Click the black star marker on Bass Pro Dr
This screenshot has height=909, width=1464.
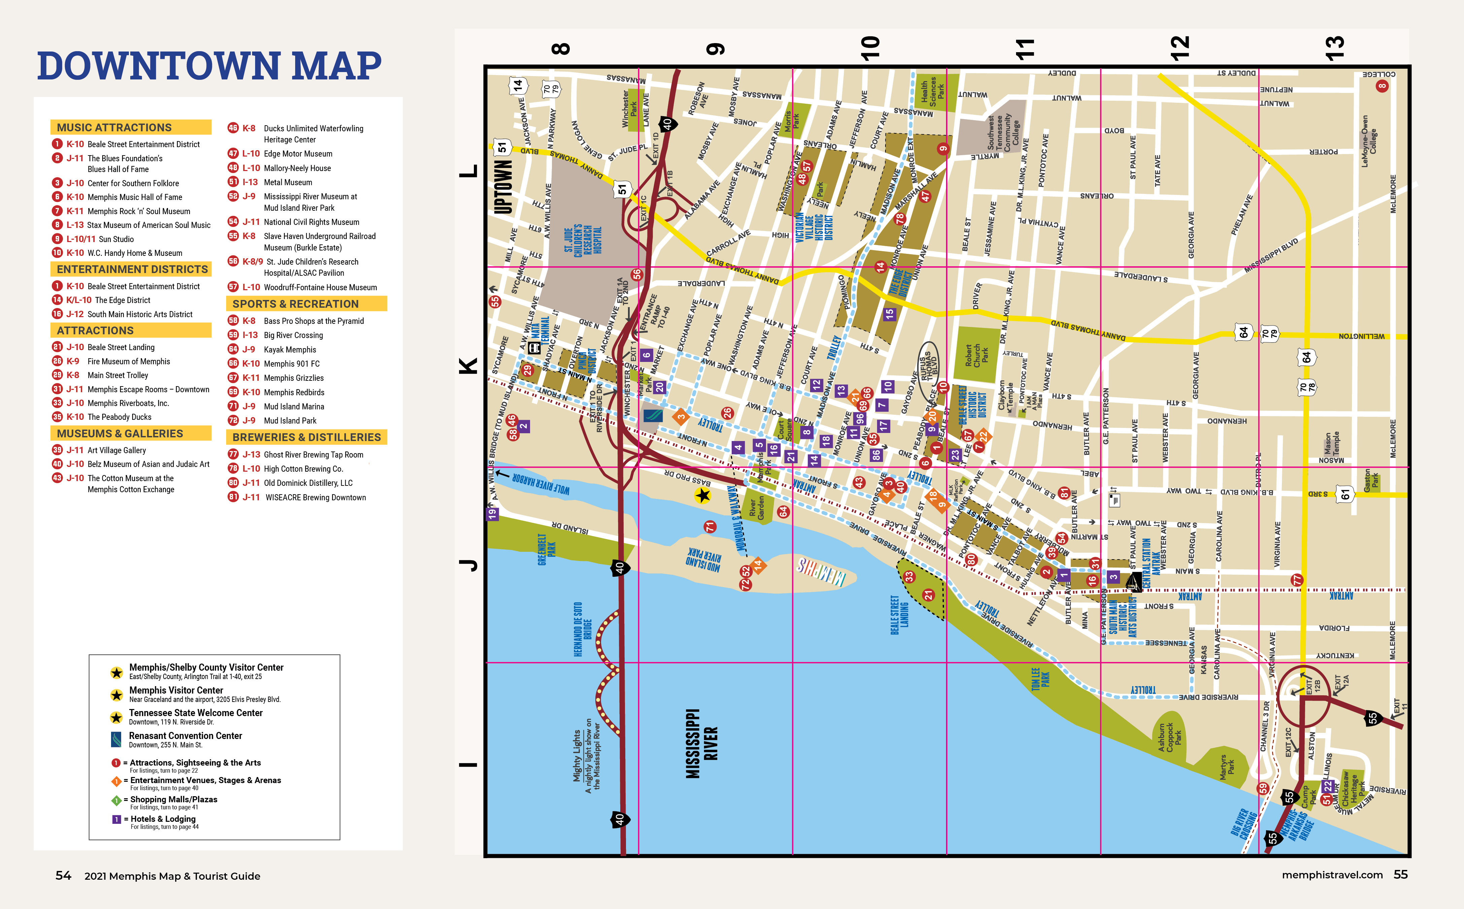pos(703,495)
